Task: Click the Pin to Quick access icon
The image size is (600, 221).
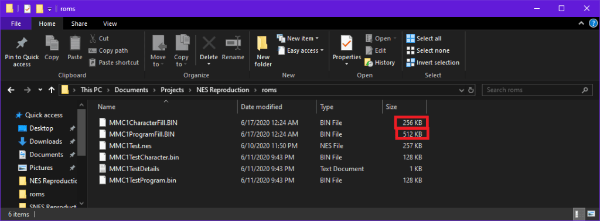Action: click(22, 43)
